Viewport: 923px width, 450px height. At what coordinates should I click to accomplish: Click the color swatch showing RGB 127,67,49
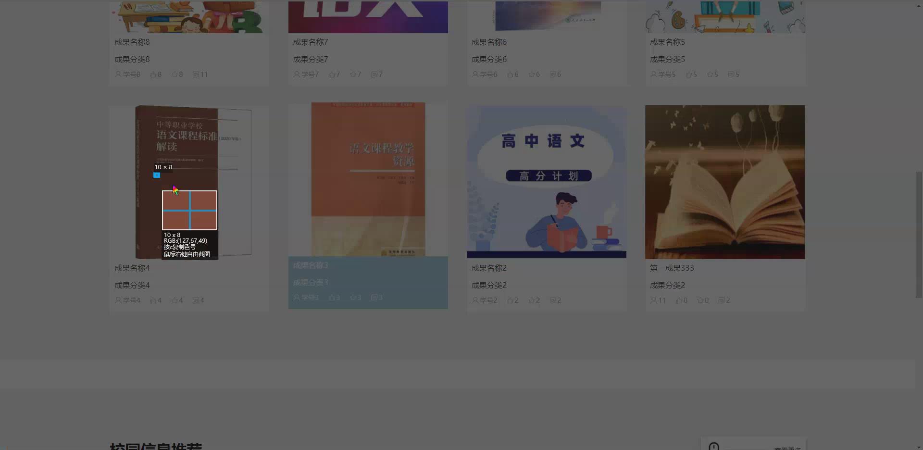tap(189, 211)
